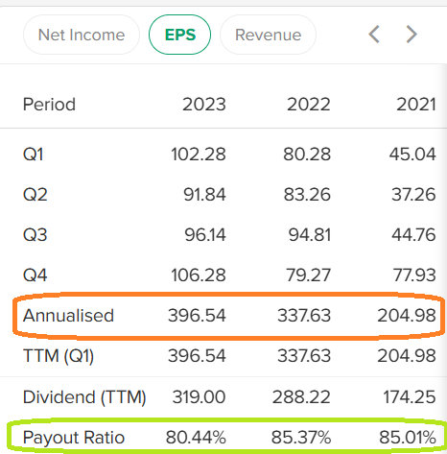Click Q1 2021 value 45.04
The height and width of the screenshot is (454, 447).
coord(412,155)
